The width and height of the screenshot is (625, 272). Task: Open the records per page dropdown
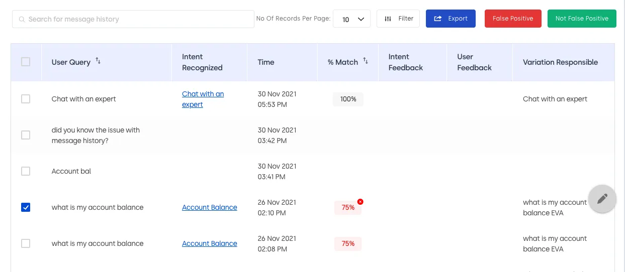point(351,19)
